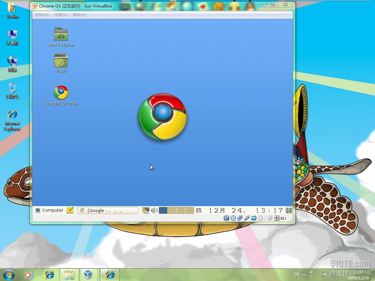Click the host key arrow indicator beside Alt

pyautogui.click(x=277, y=218)
